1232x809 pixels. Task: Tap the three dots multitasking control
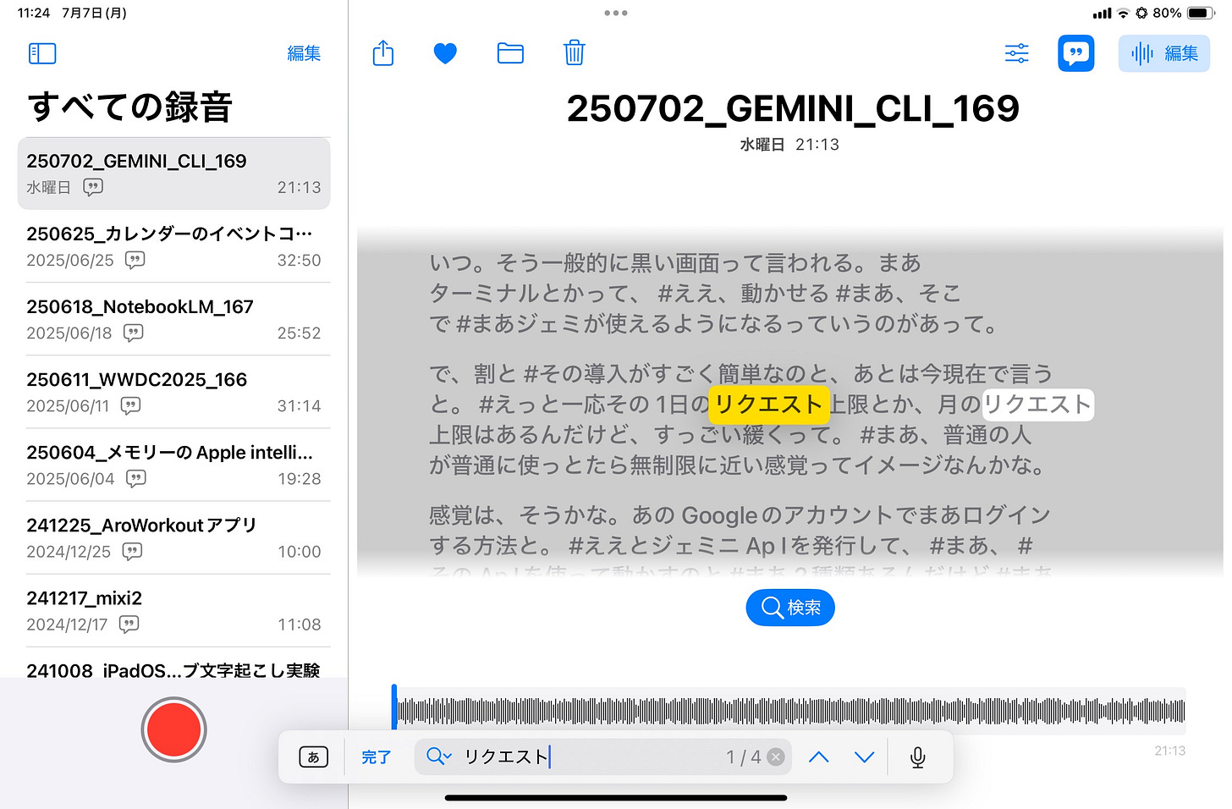[616, 13]
